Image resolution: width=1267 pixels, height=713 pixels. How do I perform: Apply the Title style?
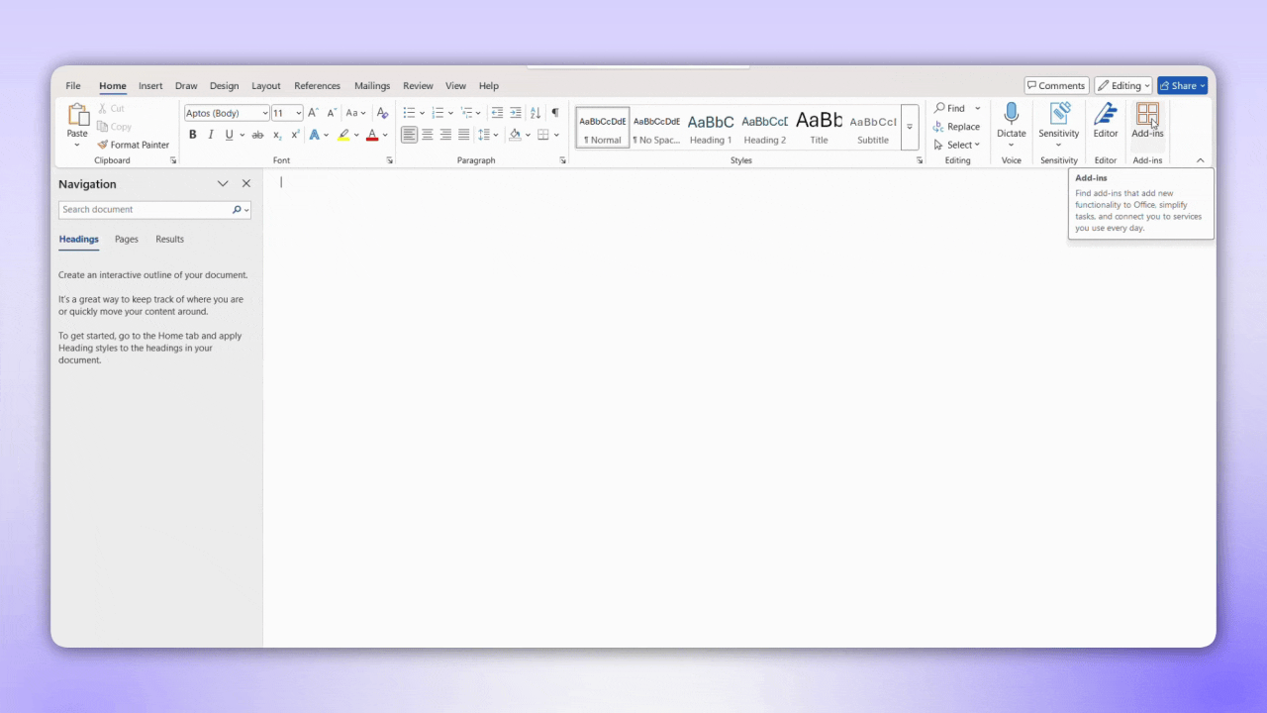click(x=819, y=128)
